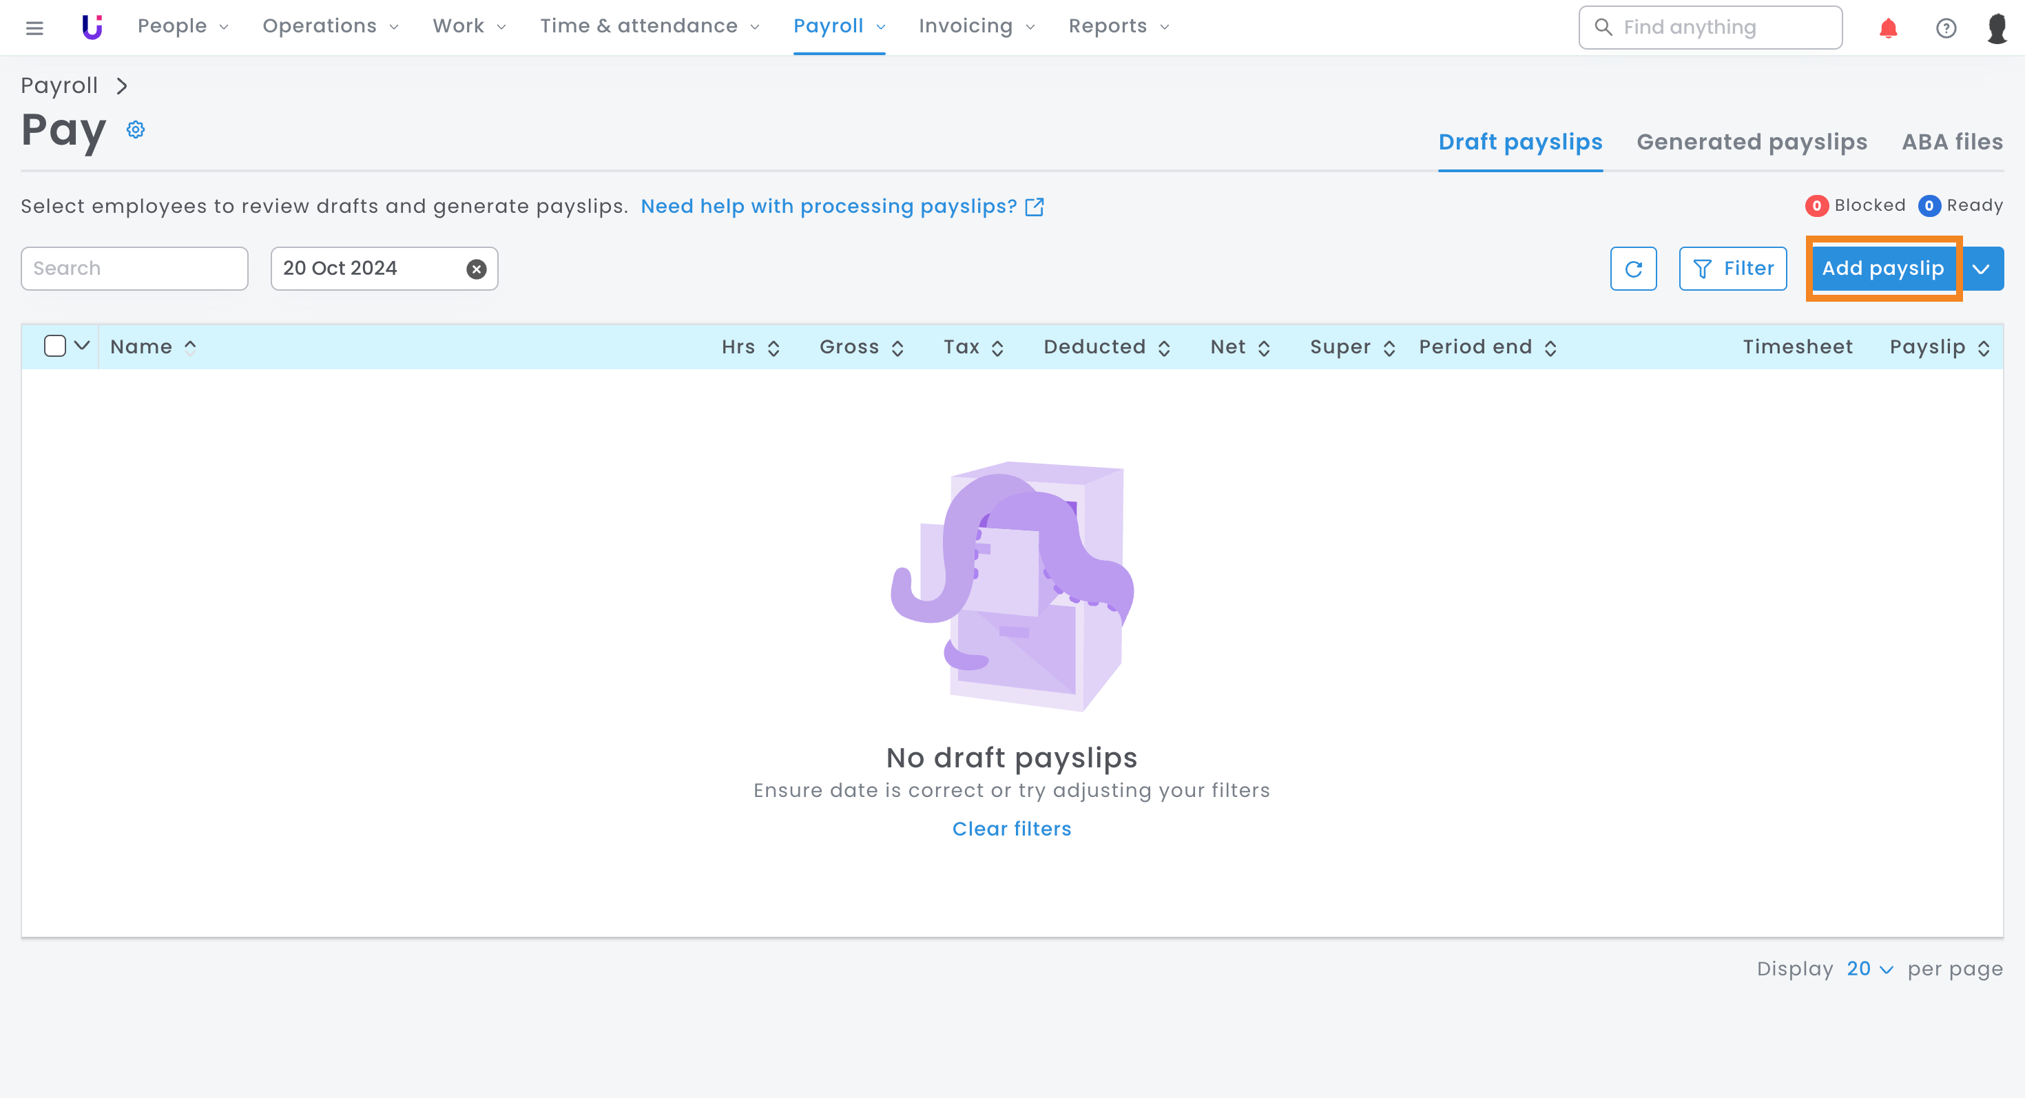
Task: Open the hamburger navigation menu
Action: click(34, 28)
